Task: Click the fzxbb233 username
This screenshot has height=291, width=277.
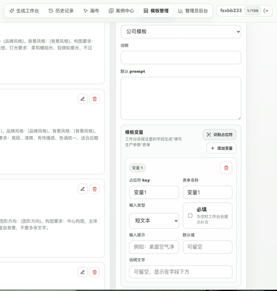Action: (x=231, y=10)
